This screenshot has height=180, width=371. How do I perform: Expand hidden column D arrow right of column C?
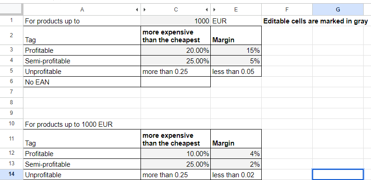(207, 10)
